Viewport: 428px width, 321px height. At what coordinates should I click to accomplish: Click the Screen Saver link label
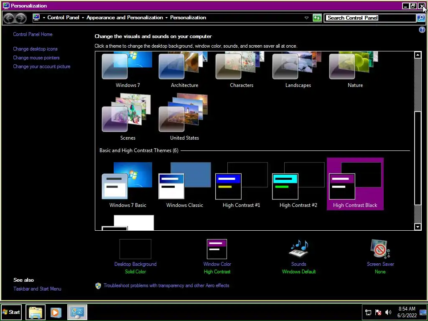click(380, 264)
